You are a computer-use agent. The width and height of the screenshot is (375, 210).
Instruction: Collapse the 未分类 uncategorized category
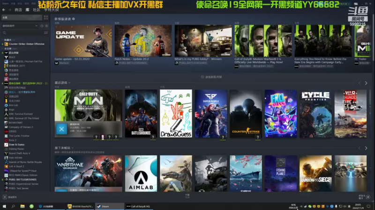[7, 49]
